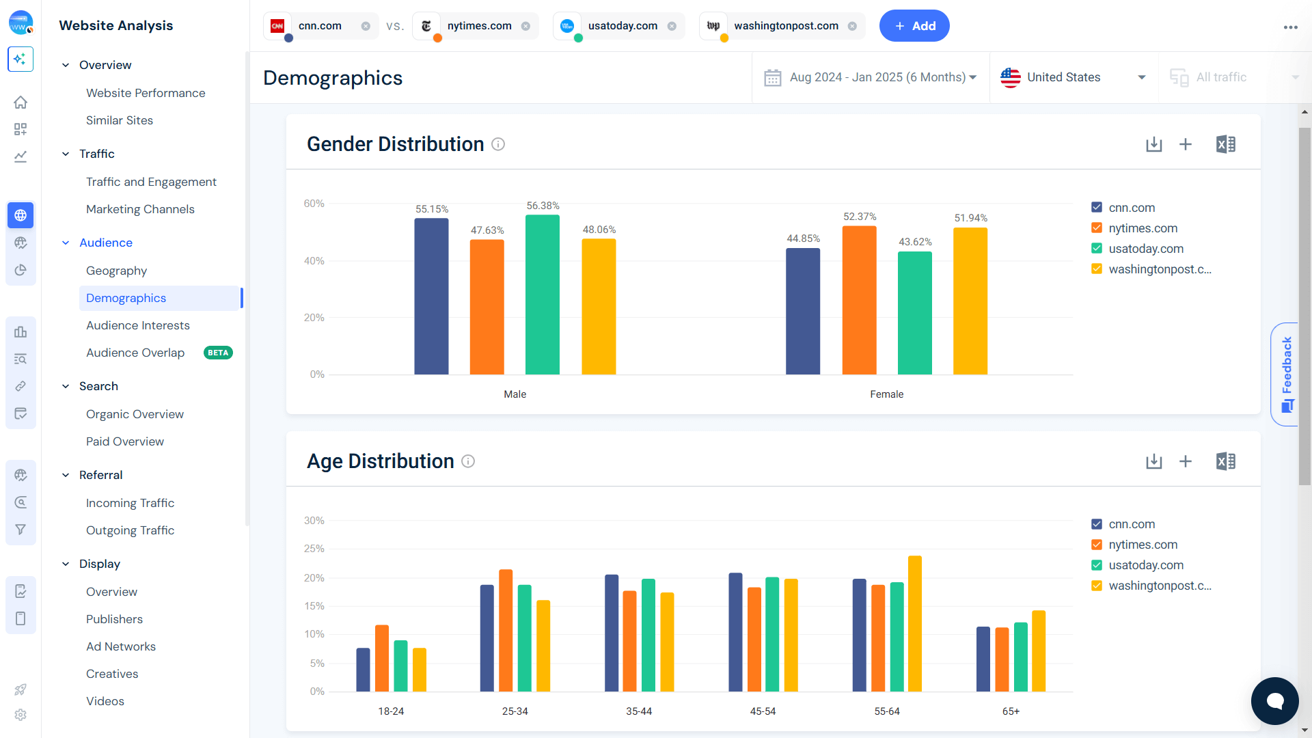The height and width of the screenshot is (738, 1312).
Task: Open the Aug 2024 - Jan 2025 date picker
Action: pyautogui.click(x=870, y=77)
